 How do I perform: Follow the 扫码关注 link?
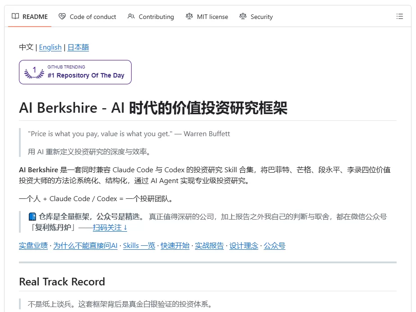point(110,228)
